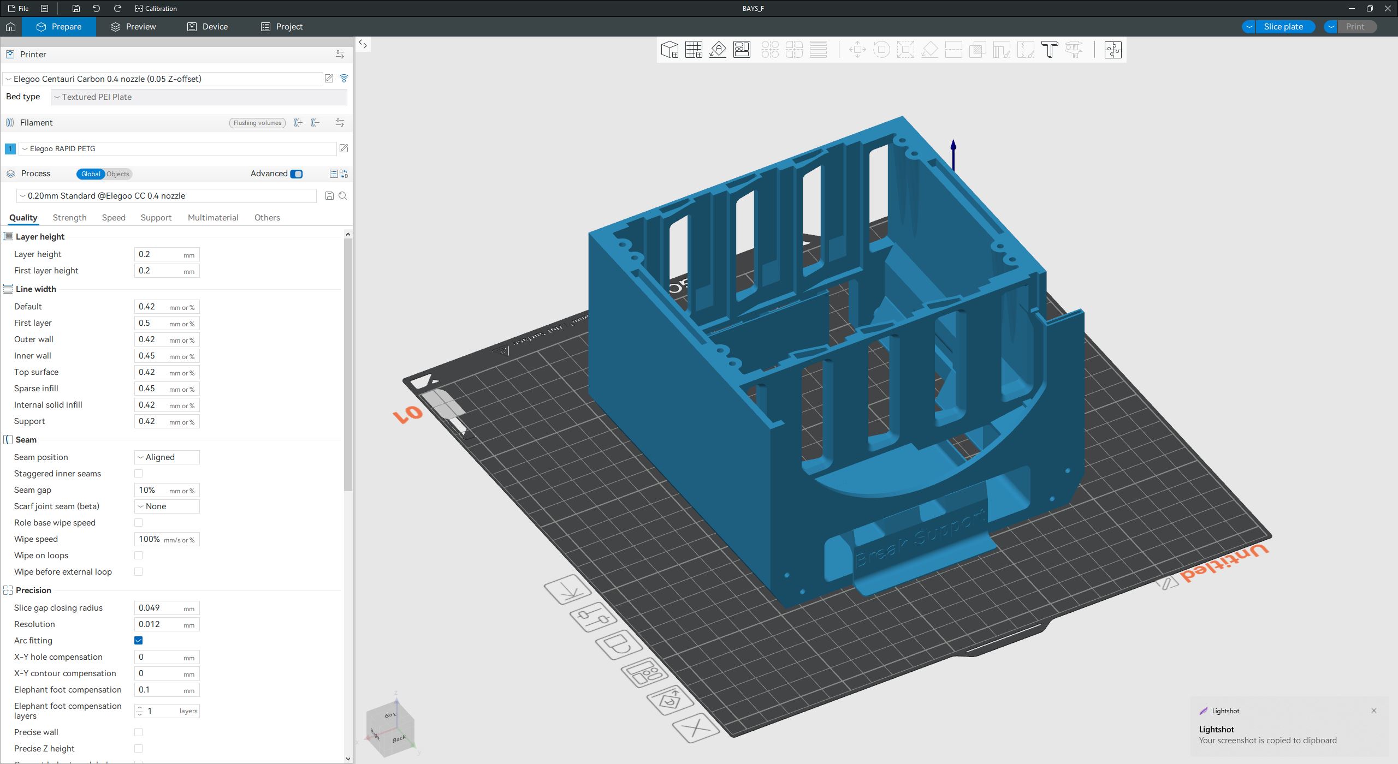Click the home icon in tab bar
This screenshot has width=1398, height=764.
10,27
